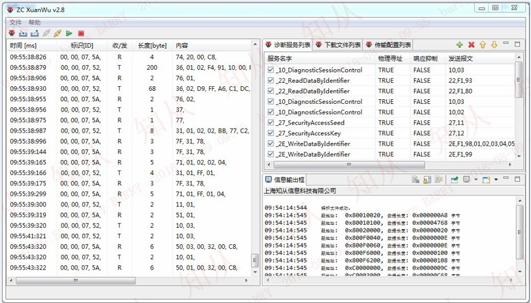The height and width of the screenshot is (303, 531).
Task: Click the 2E,F1,98,01,02,03,04,05 message cell
Action: 481,144
